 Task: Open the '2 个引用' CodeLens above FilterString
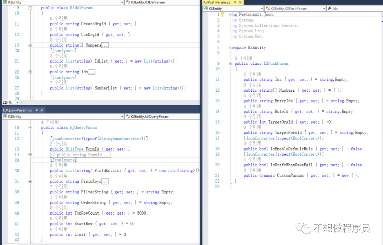pos(59,187)
